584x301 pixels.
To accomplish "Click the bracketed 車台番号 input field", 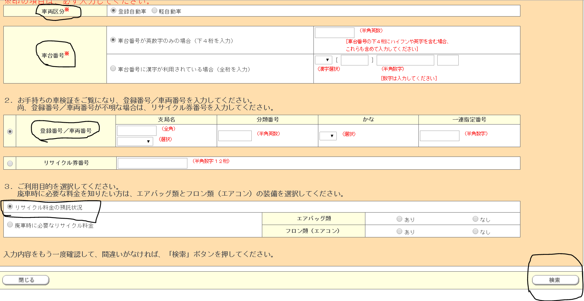I will click(x=354, y=60).
